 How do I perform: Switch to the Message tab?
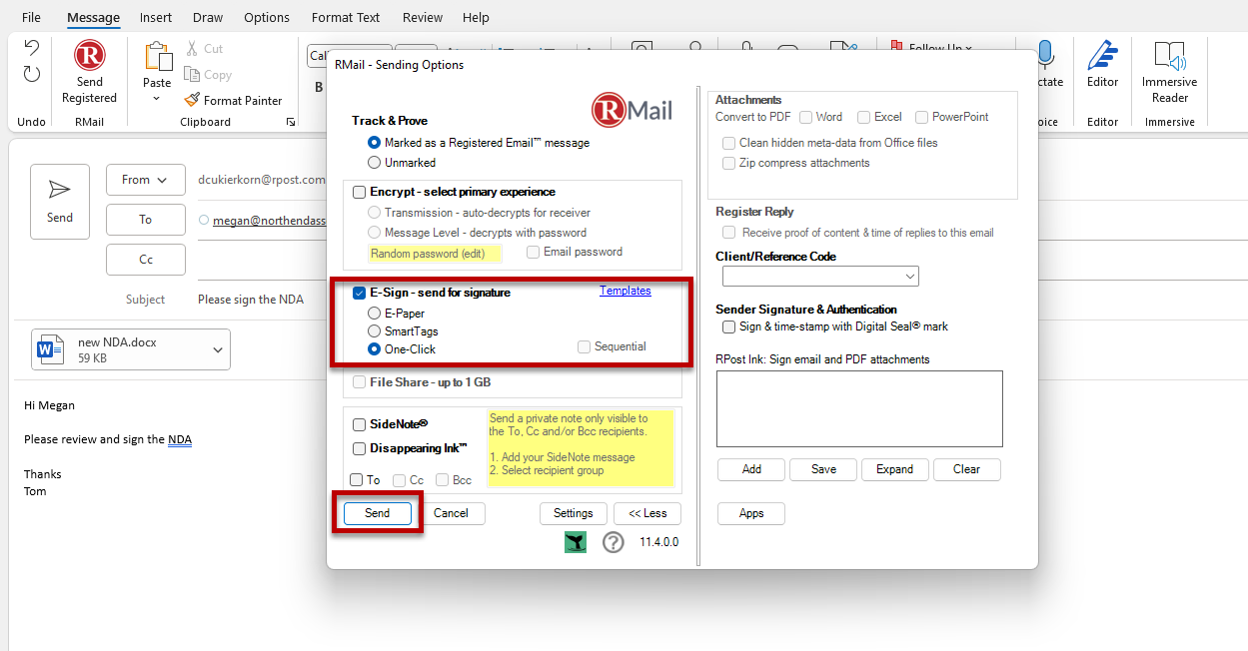[94, 17]
